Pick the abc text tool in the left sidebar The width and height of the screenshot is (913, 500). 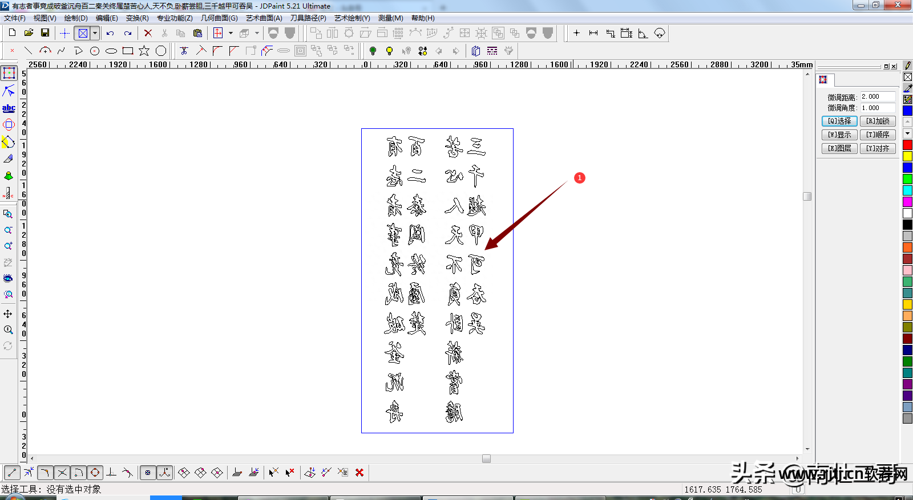[9, 108]
